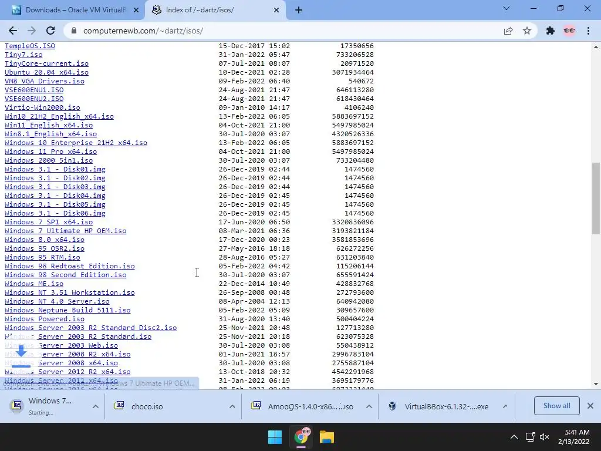Click the Windows_10_Enterprise_21H2_x64.iso link
601x451 pixels.
[76, 143]
